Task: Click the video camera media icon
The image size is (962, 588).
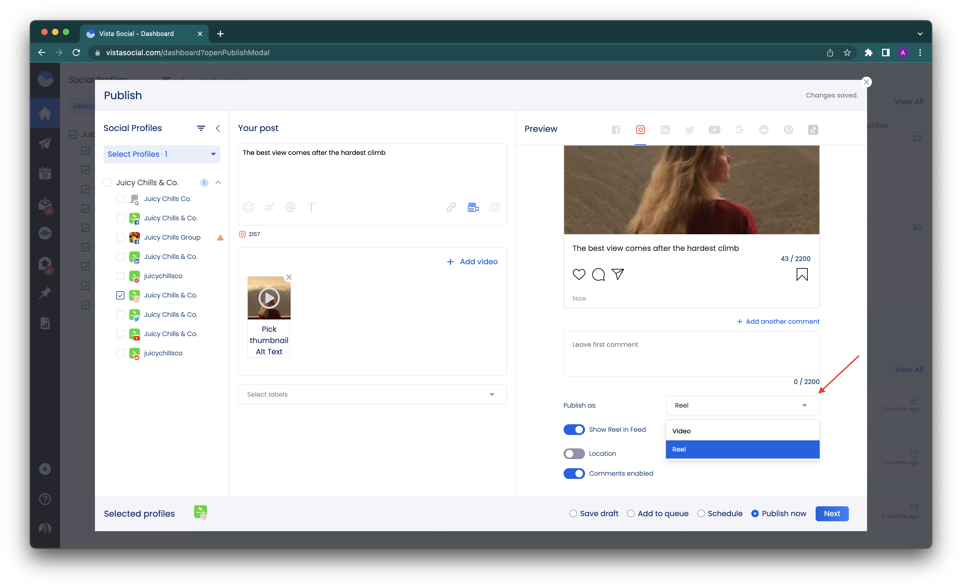Action: (473, 207)
